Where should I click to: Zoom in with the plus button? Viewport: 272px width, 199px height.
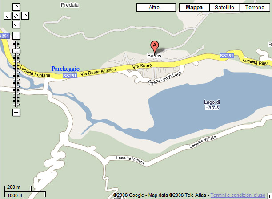click(16, 36)
